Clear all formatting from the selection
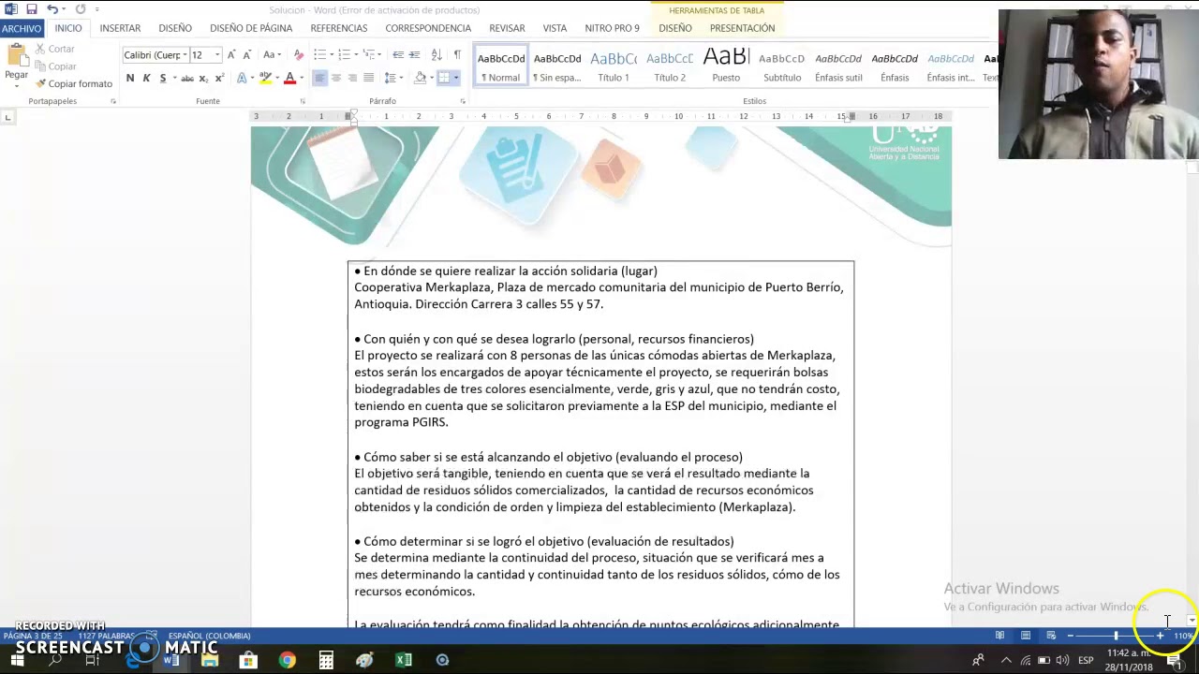Viewport: 1199px width, 674px height. click(299, 55)
